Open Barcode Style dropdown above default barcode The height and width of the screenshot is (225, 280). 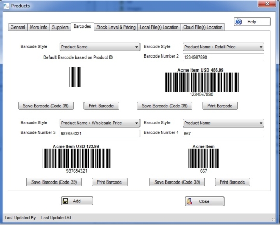100,47
